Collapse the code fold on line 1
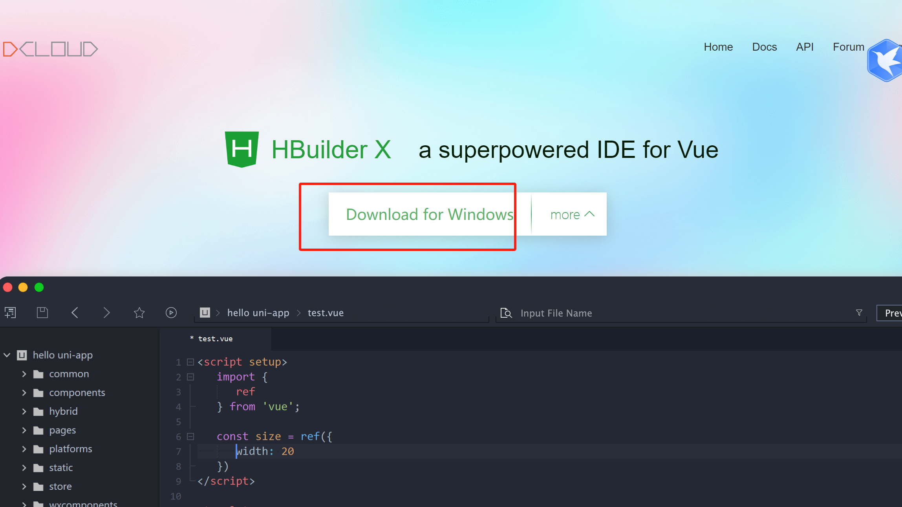 [190, 362]
